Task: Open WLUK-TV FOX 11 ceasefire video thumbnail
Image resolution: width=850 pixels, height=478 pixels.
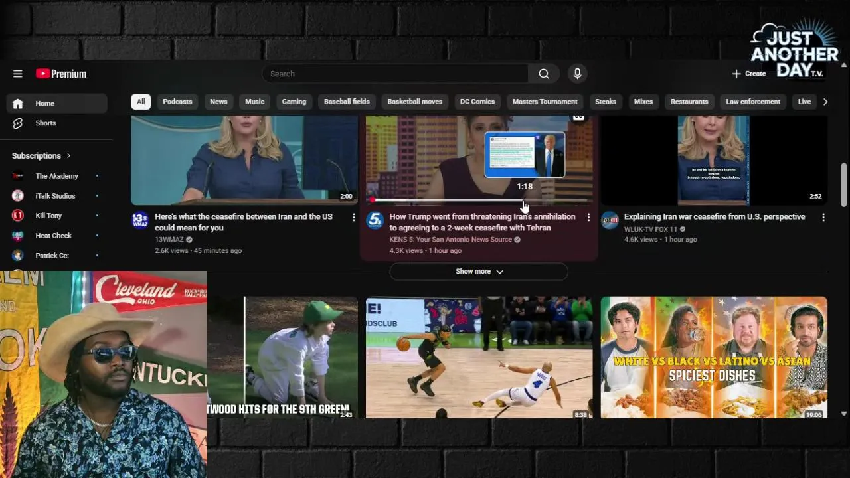Action: tap(714, 160)
